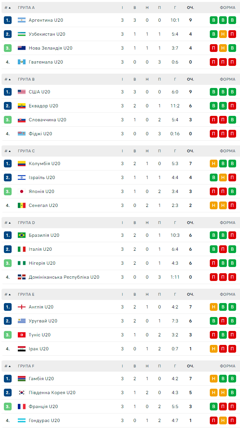This screenshot has width=240, height=429.
Task: Click the ФОРМА header in Group E
Action: tap(227, 295)
